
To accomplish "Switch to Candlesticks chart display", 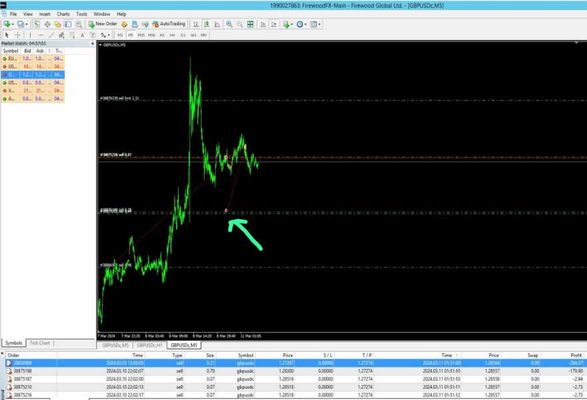I will pos(207,24).
